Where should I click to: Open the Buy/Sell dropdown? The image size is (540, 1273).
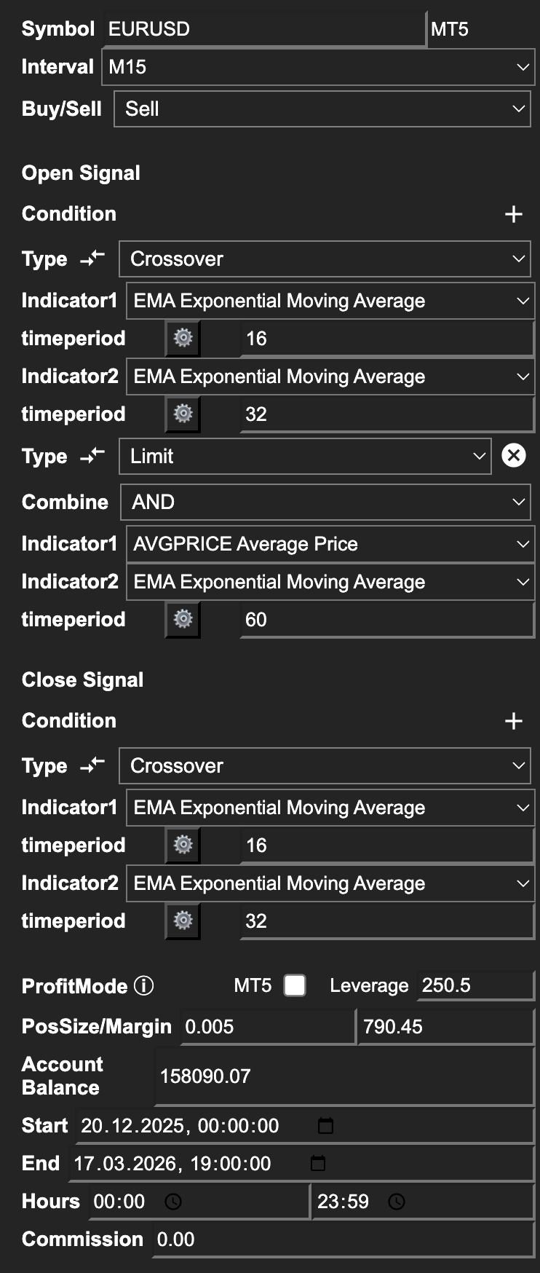point(322,109)
